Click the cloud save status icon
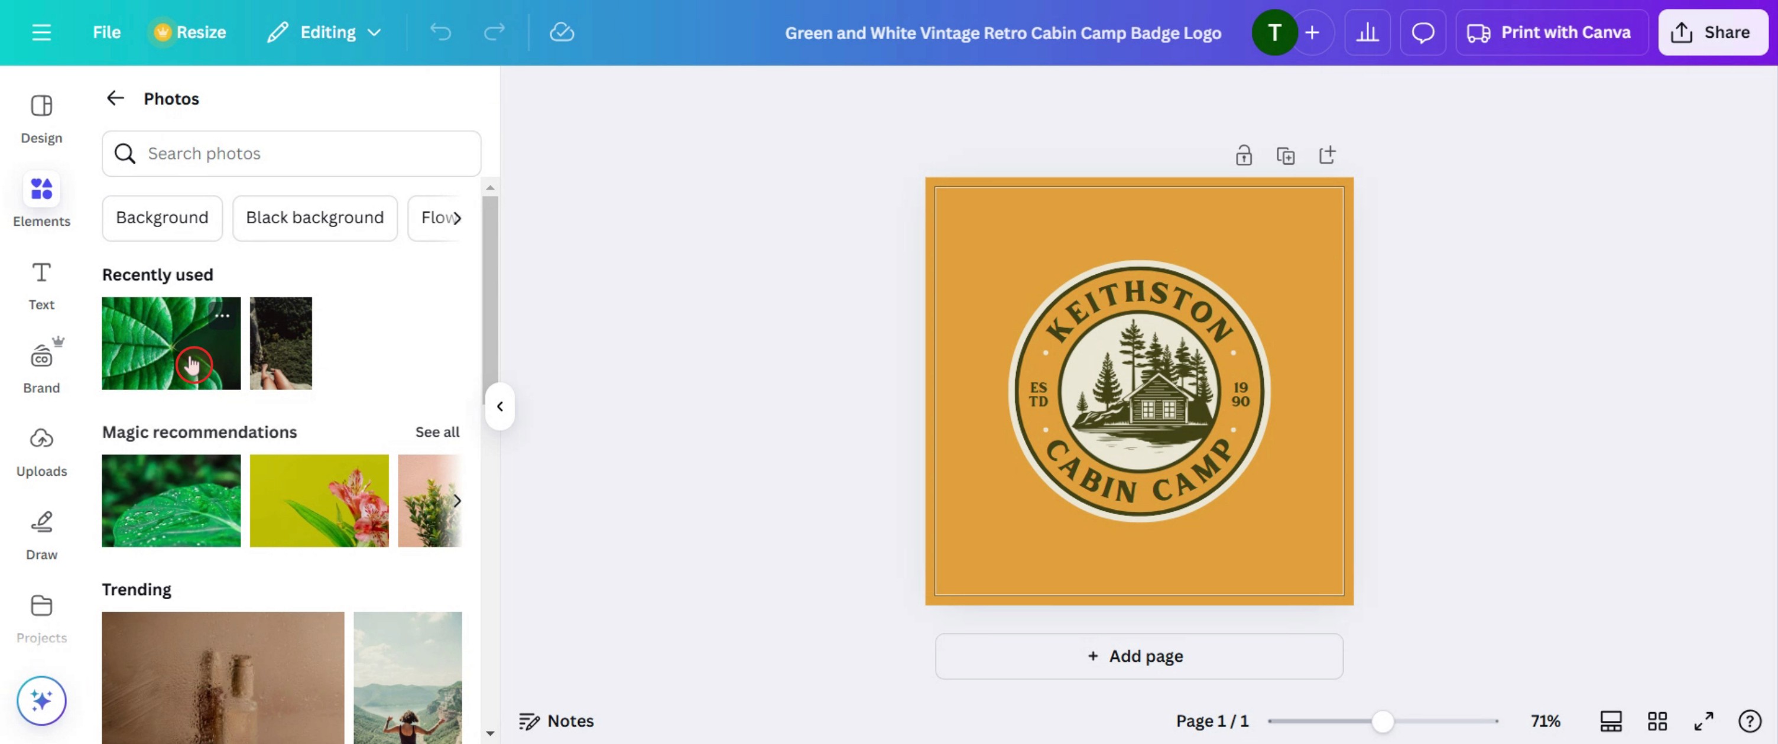This screenshot has height=744, width=1778. (x=561, y=33)
